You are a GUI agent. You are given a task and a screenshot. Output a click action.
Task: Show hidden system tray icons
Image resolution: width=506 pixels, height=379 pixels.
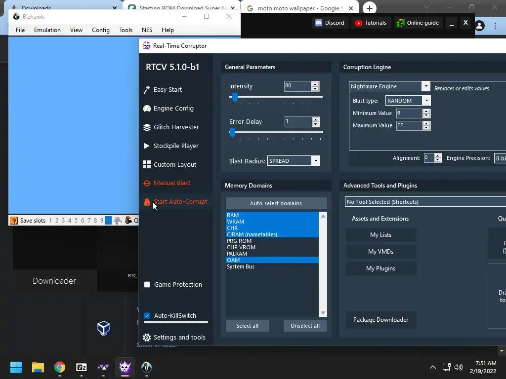click(433, 367)
